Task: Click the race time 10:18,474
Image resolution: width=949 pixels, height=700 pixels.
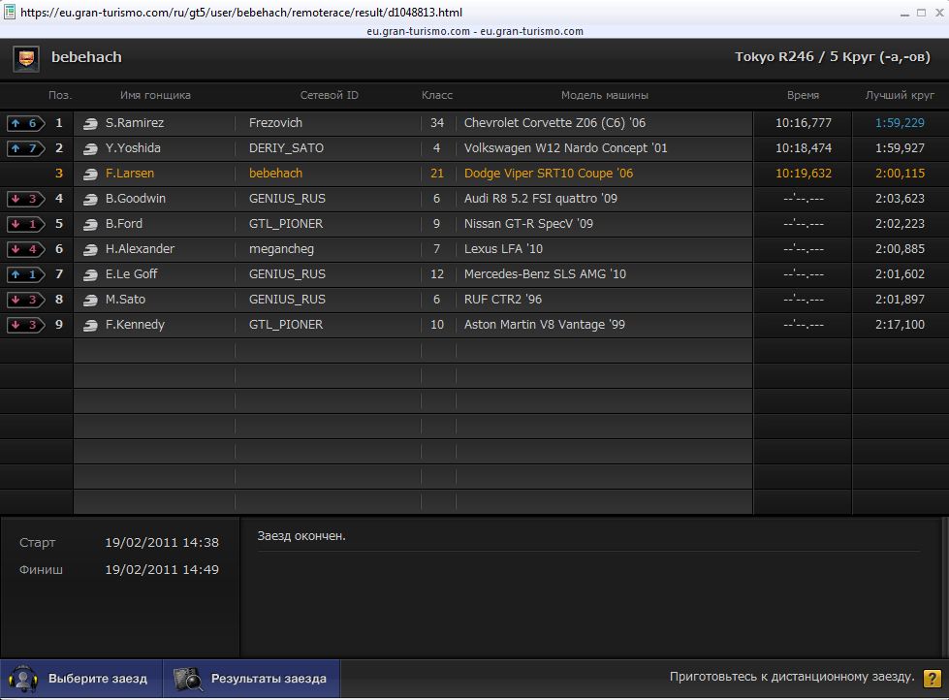Action: point(804,148)
